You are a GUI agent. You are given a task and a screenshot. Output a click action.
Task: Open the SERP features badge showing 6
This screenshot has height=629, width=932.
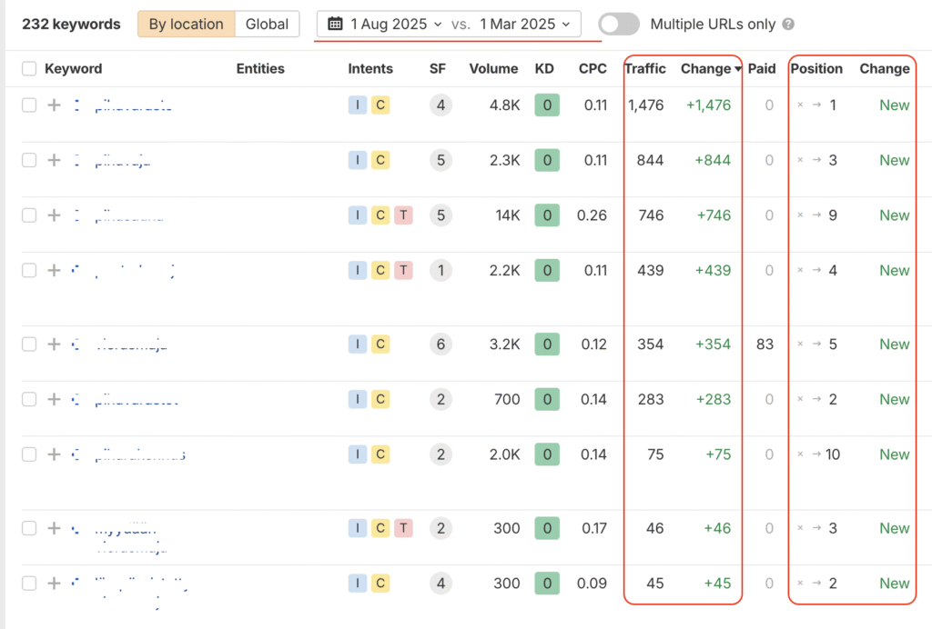[441, 344]
